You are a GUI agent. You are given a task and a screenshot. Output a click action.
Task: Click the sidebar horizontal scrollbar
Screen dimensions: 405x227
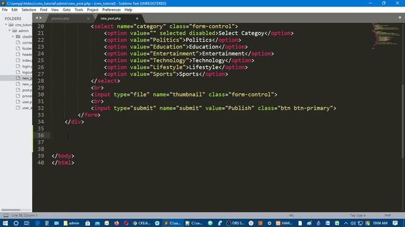tap(11, 210)
